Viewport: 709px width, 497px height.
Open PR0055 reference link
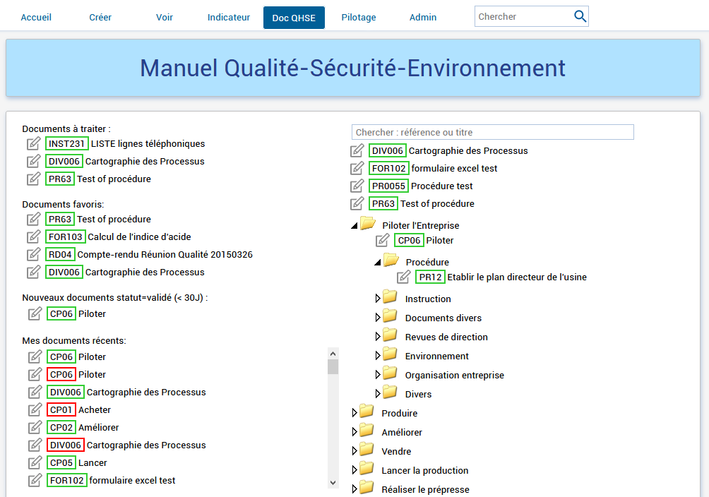(388, 186)
